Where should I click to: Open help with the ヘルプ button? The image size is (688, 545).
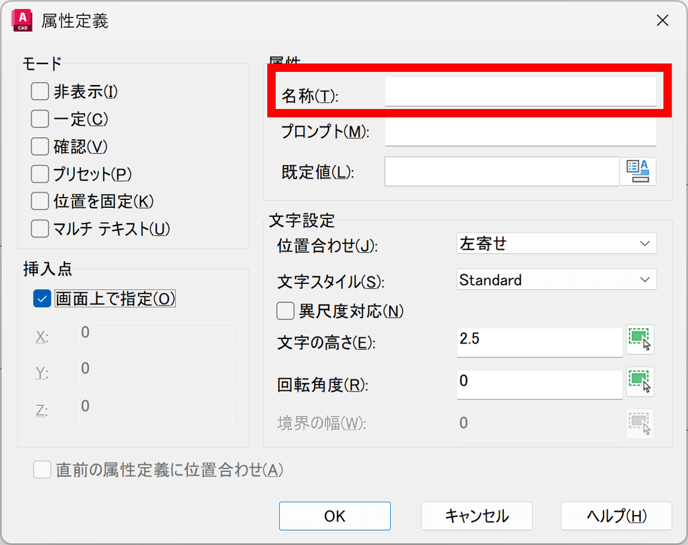[616, 516]
